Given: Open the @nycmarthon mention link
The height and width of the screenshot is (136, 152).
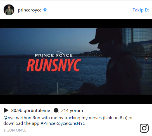Looking at the screenshot, I should pos(17,118).
